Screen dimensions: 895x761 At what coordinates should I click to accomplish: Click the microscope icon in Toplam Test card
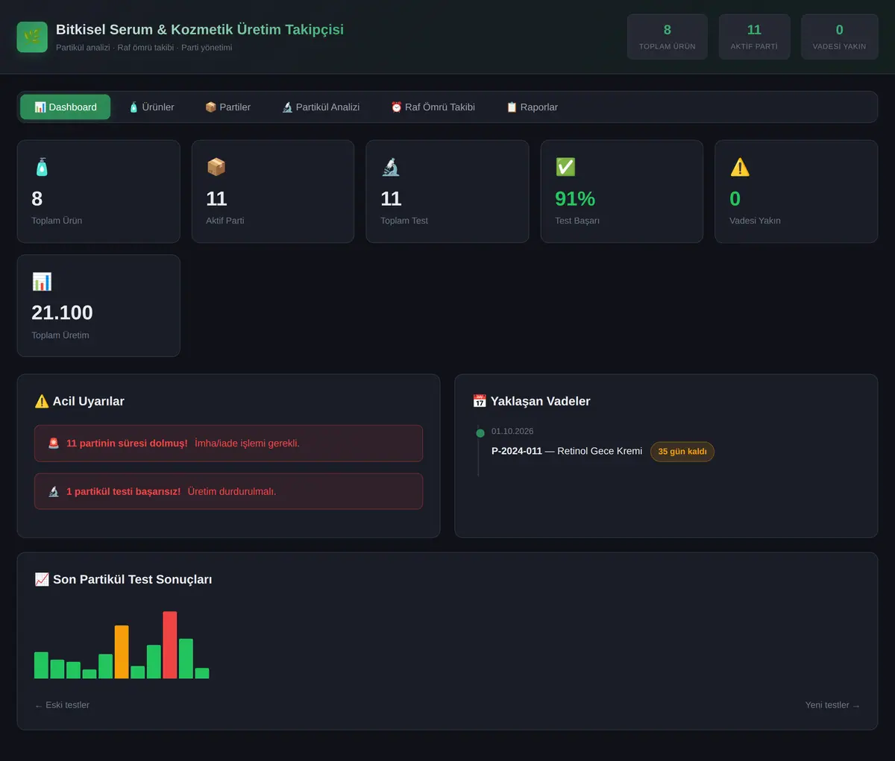click(391, 167)
